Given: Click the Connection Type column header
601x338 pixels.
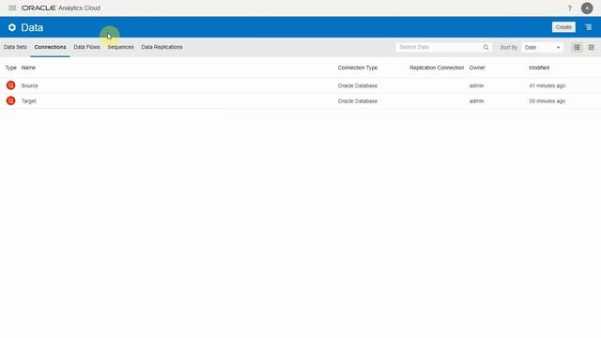Looking at the screenshot, I should pos(358,68).
